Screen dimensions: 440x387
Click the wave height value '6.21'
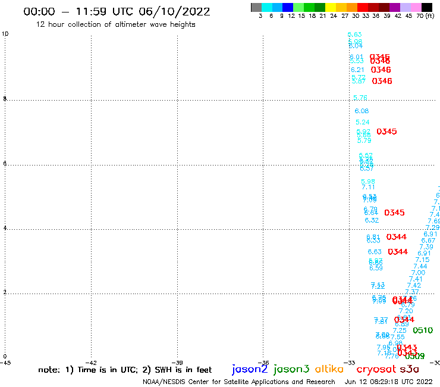(357, 70)
